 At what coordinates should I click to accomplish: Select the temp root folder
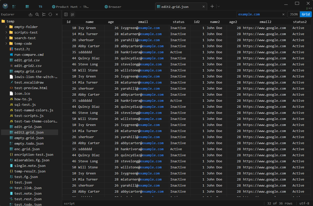30,21
